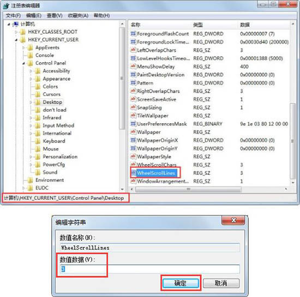Click the Keyboard folder icon
Viewport: 300px width, 297px height.
[38, 141]
